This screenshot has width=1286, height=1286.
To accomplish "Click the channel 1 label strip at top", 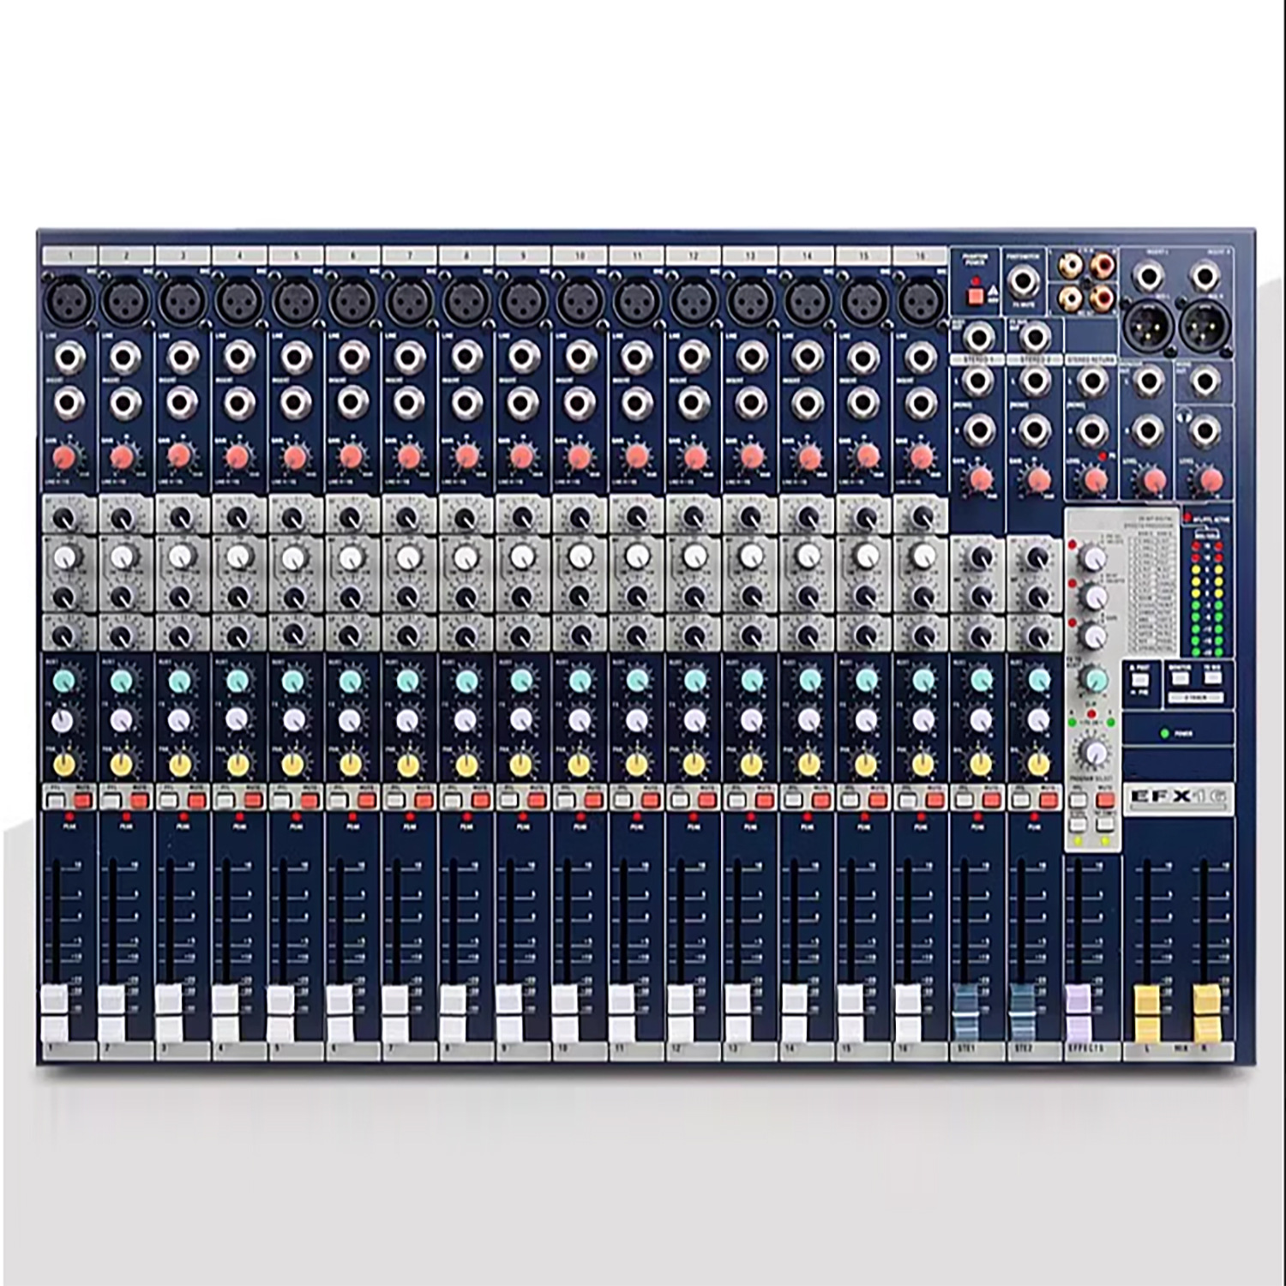I will click(69, 255).
